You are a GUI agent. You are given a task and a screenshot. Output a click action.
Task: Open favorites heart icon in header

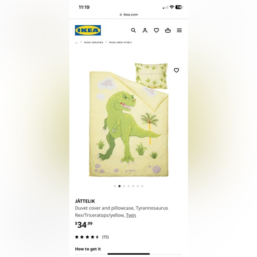[x=156, y=30]
